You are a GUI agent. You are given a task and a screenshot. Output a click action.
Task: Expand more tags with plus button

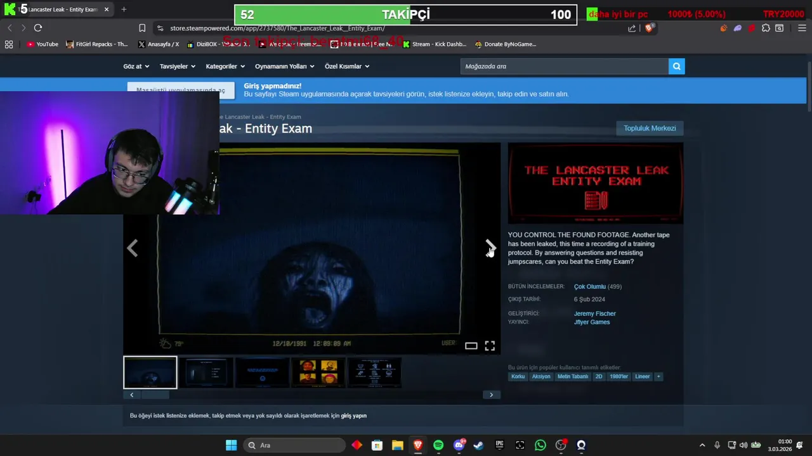click(658, 376)
